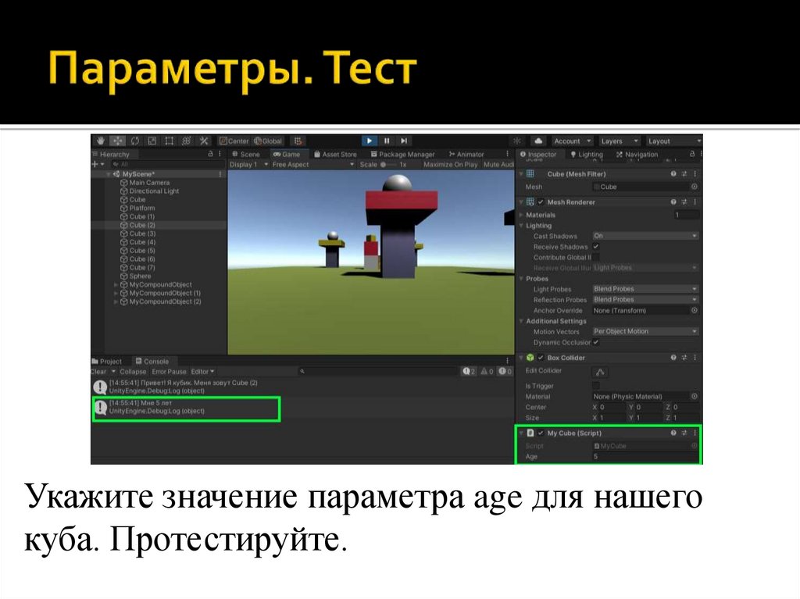Toggle Contribute Global Illumination checkbox
The image size is (800, 599).
click(596, 257)
